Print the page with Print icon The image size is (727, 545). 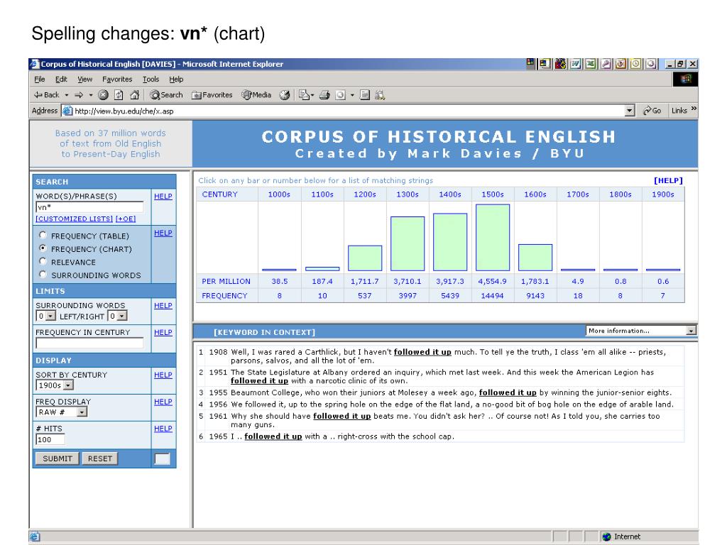click(x=324, y=95)
